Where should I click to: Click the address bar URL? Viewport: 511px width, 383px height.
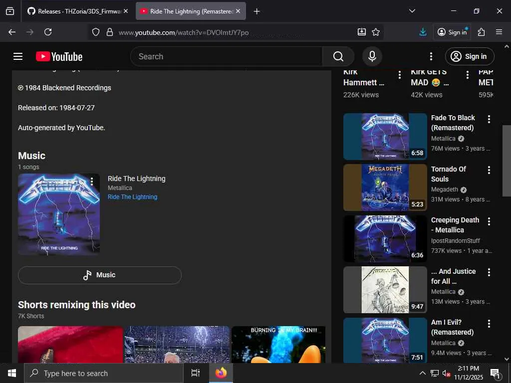click(x=184, y=32)
